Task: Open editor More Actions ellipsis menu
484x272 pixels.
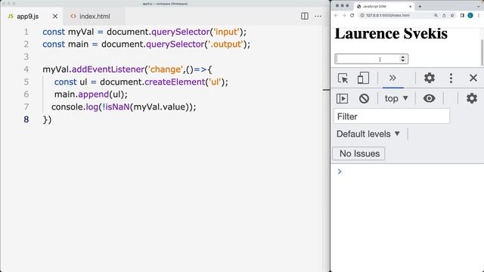Action: [x=318, y=16]
